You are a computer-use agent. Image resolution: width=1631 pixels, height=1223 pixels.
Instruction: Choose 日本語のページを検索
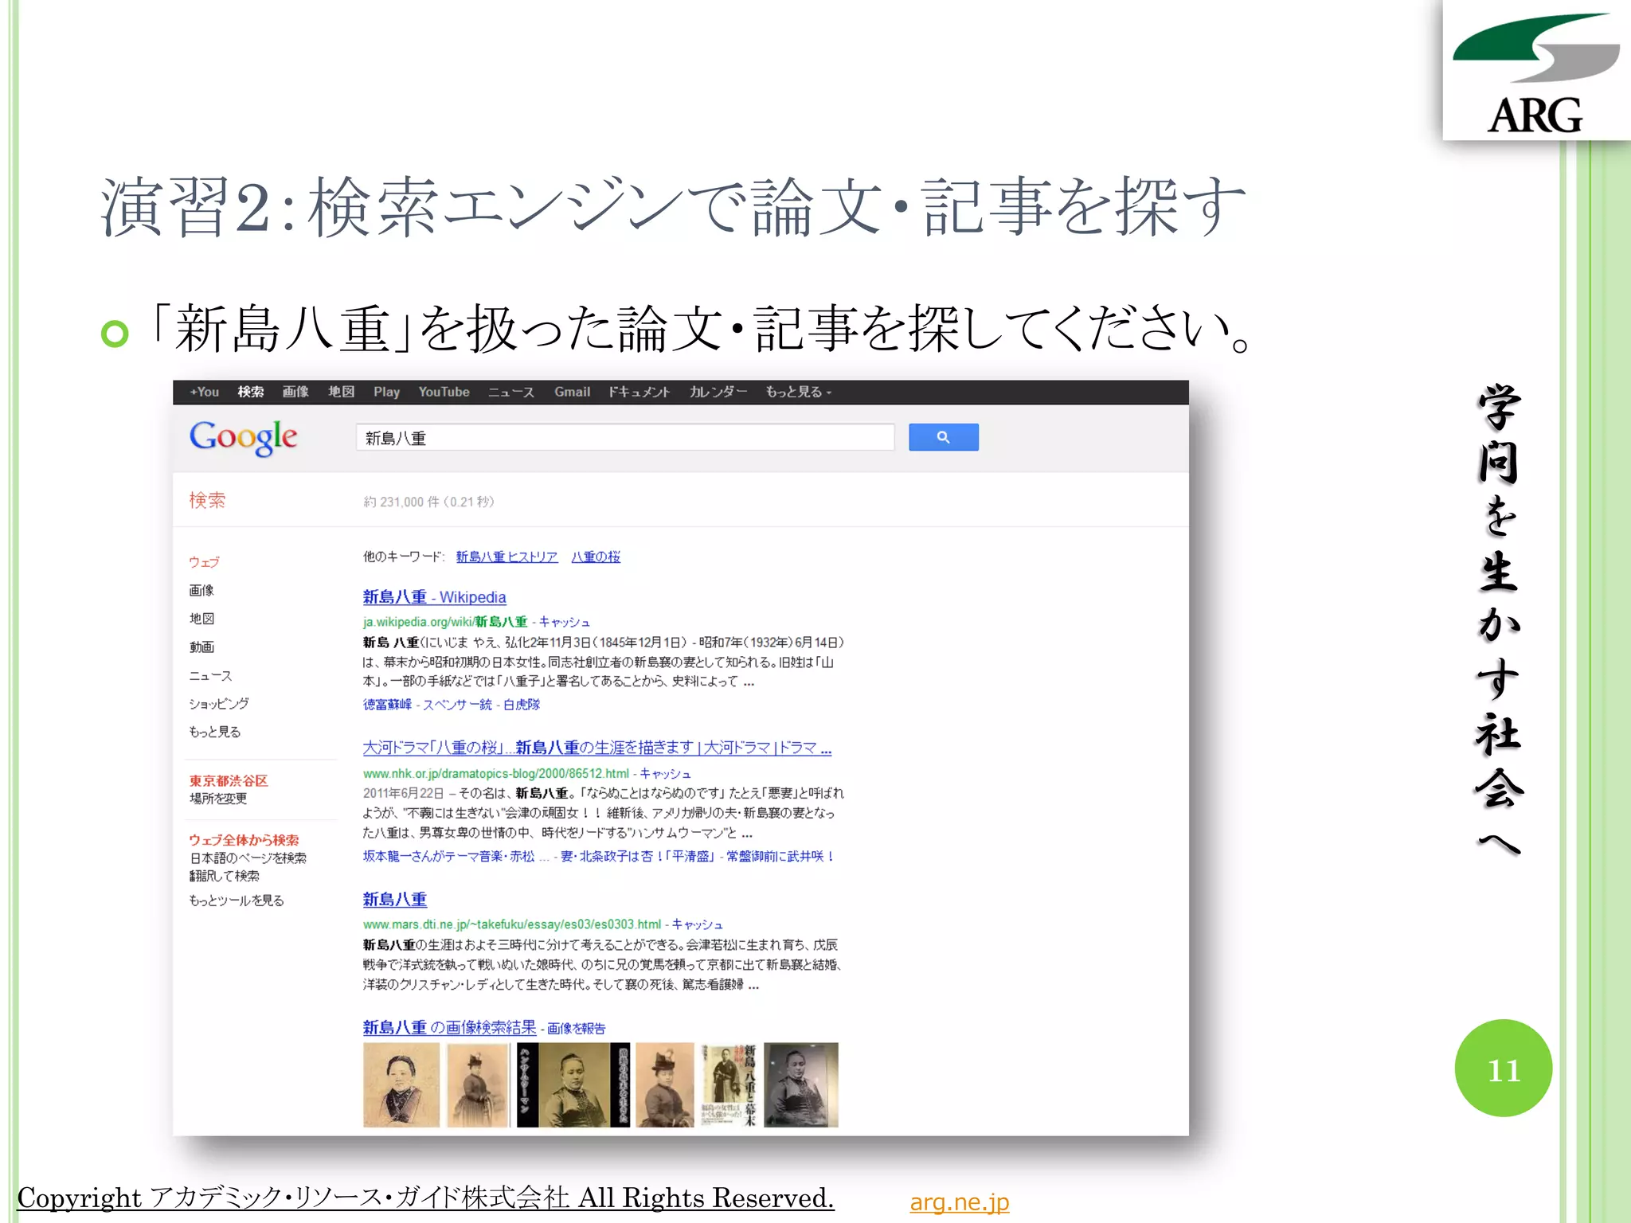click(x=248, y=858)
